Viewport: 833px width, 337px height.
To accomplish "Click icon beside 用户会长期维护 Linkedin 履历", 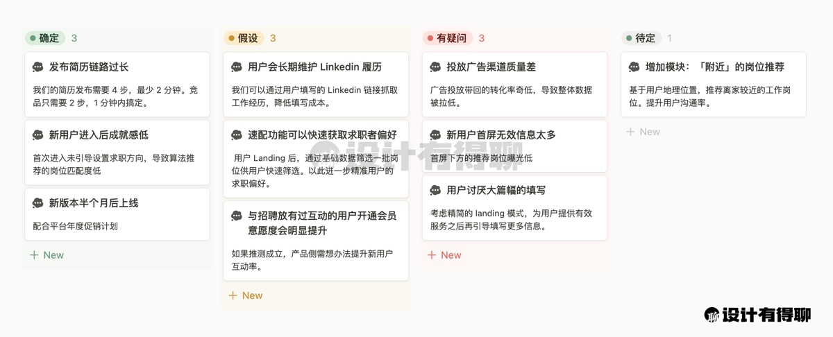I will (x=237, y=67).
